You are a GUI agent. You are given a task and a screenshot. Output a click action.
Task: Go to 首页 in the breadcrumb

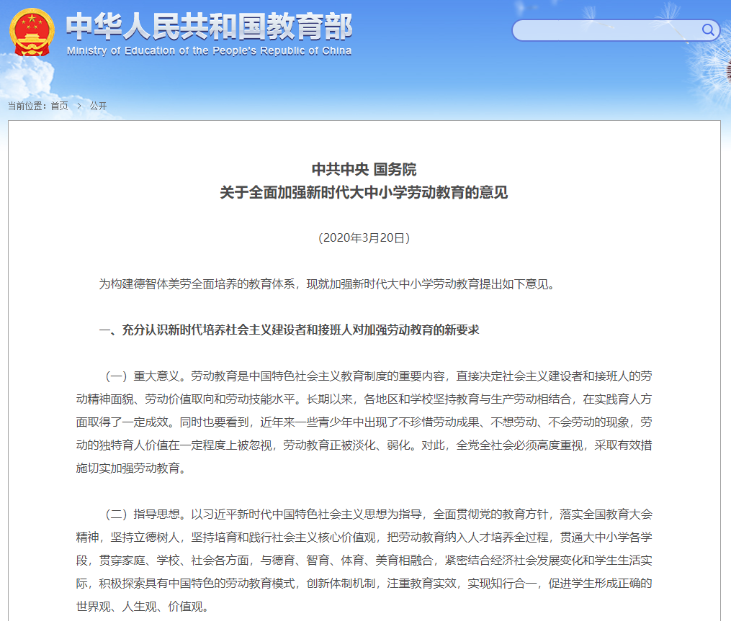coord(59,106)
